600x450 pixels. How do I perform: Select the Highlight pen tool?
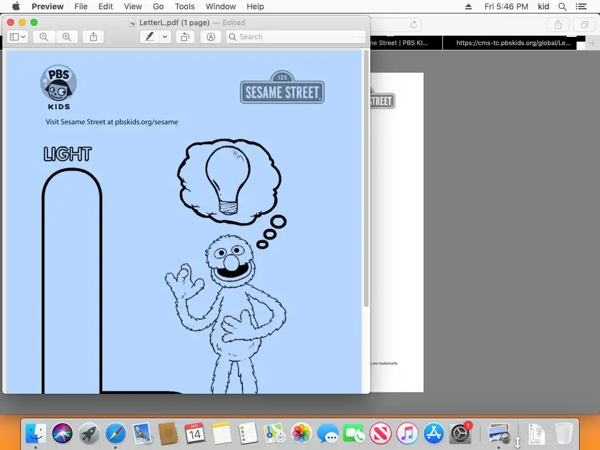(150, 37)
